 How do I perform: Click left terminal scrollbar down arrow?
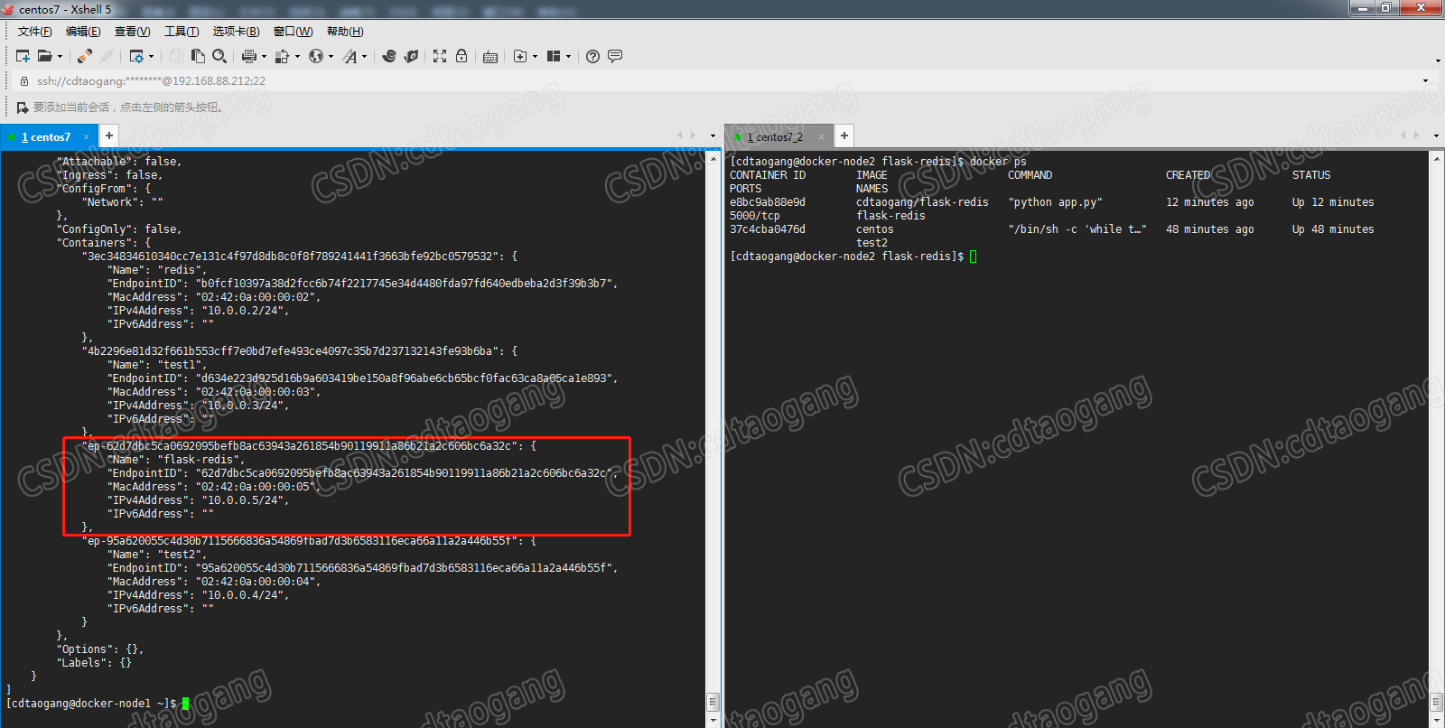pos(713,720)
